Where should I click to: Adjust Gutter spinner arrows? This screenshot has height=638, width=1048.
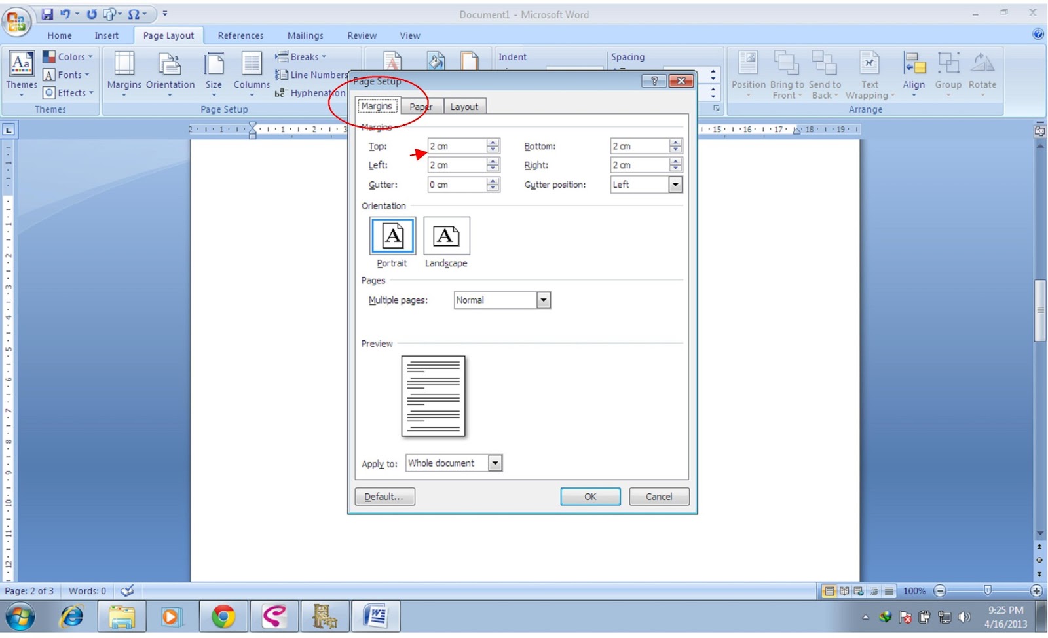tap(493, 185)
